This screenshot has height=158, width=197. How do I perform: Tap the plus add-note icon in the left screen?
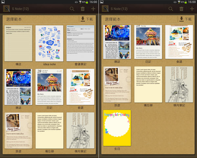click(93, 9)
